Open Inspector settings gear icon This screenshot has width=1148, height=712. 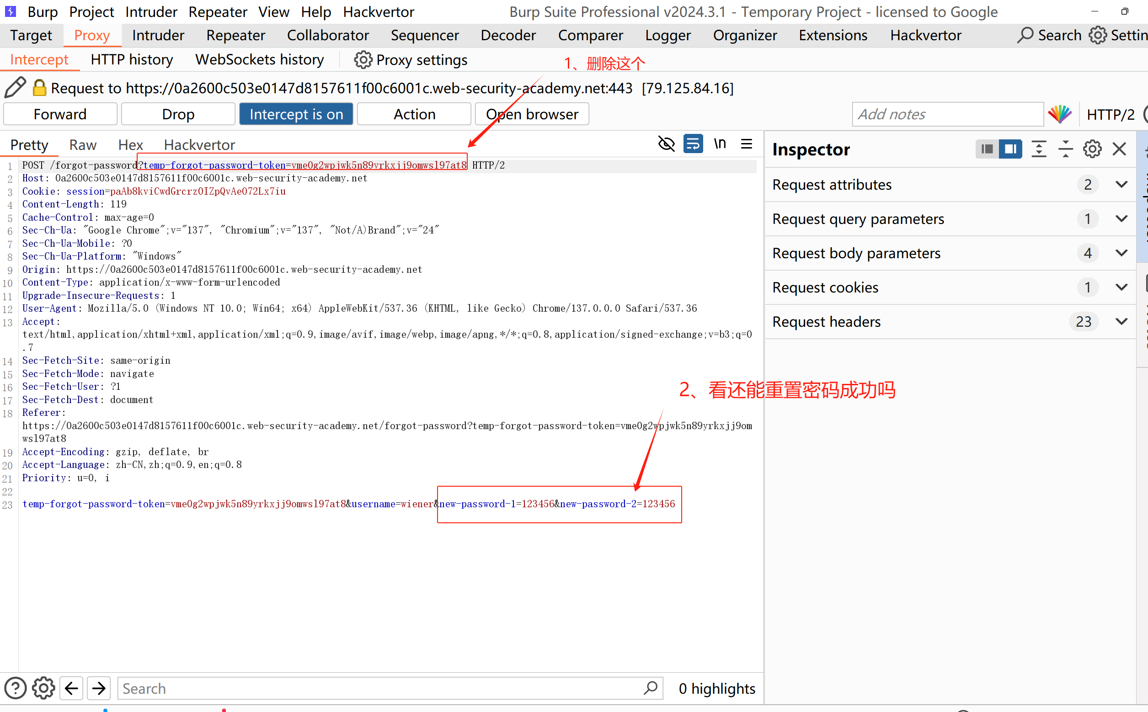(x=1092, y=149)
